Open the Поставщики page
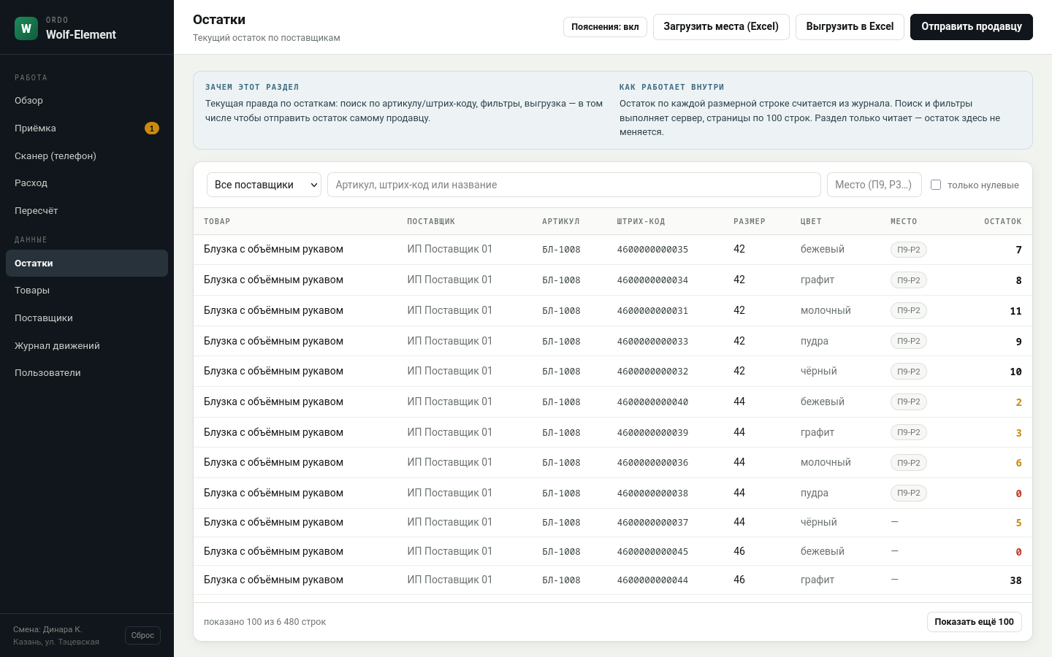The image size is (1052, 657). click(x=87, y=318)
